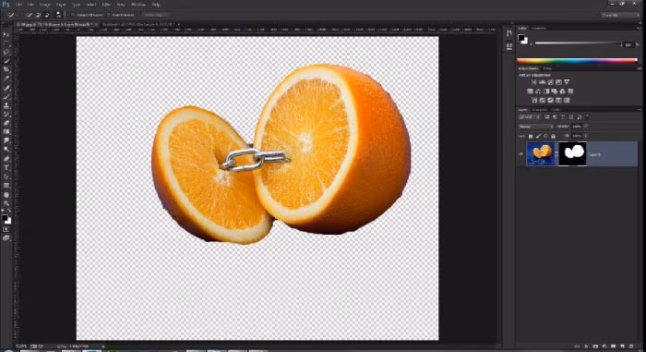Select the Brush tool
This screenshot has height=352, width=646.
click(x=6, y=97)
